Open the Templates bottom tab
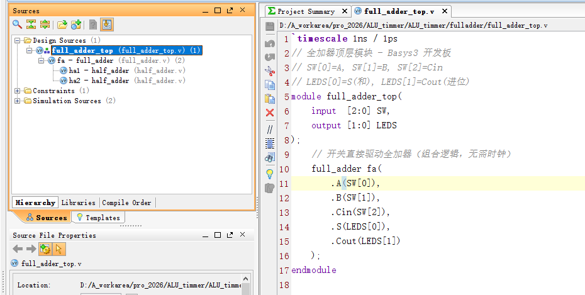This screenshot has width=585, height=295. point(98,218)
